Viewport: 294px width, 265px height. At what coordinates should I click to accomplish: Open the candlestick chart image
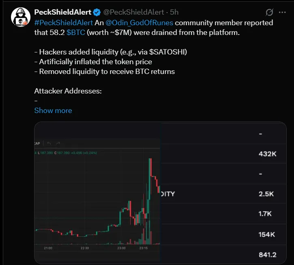click(97, 195)
